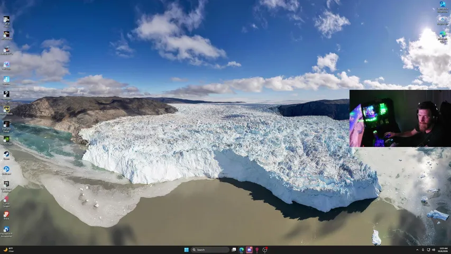This screenshot has height=254, width=451.
Task: Switch to Discord in the taskbar
Action: point(250,250)
